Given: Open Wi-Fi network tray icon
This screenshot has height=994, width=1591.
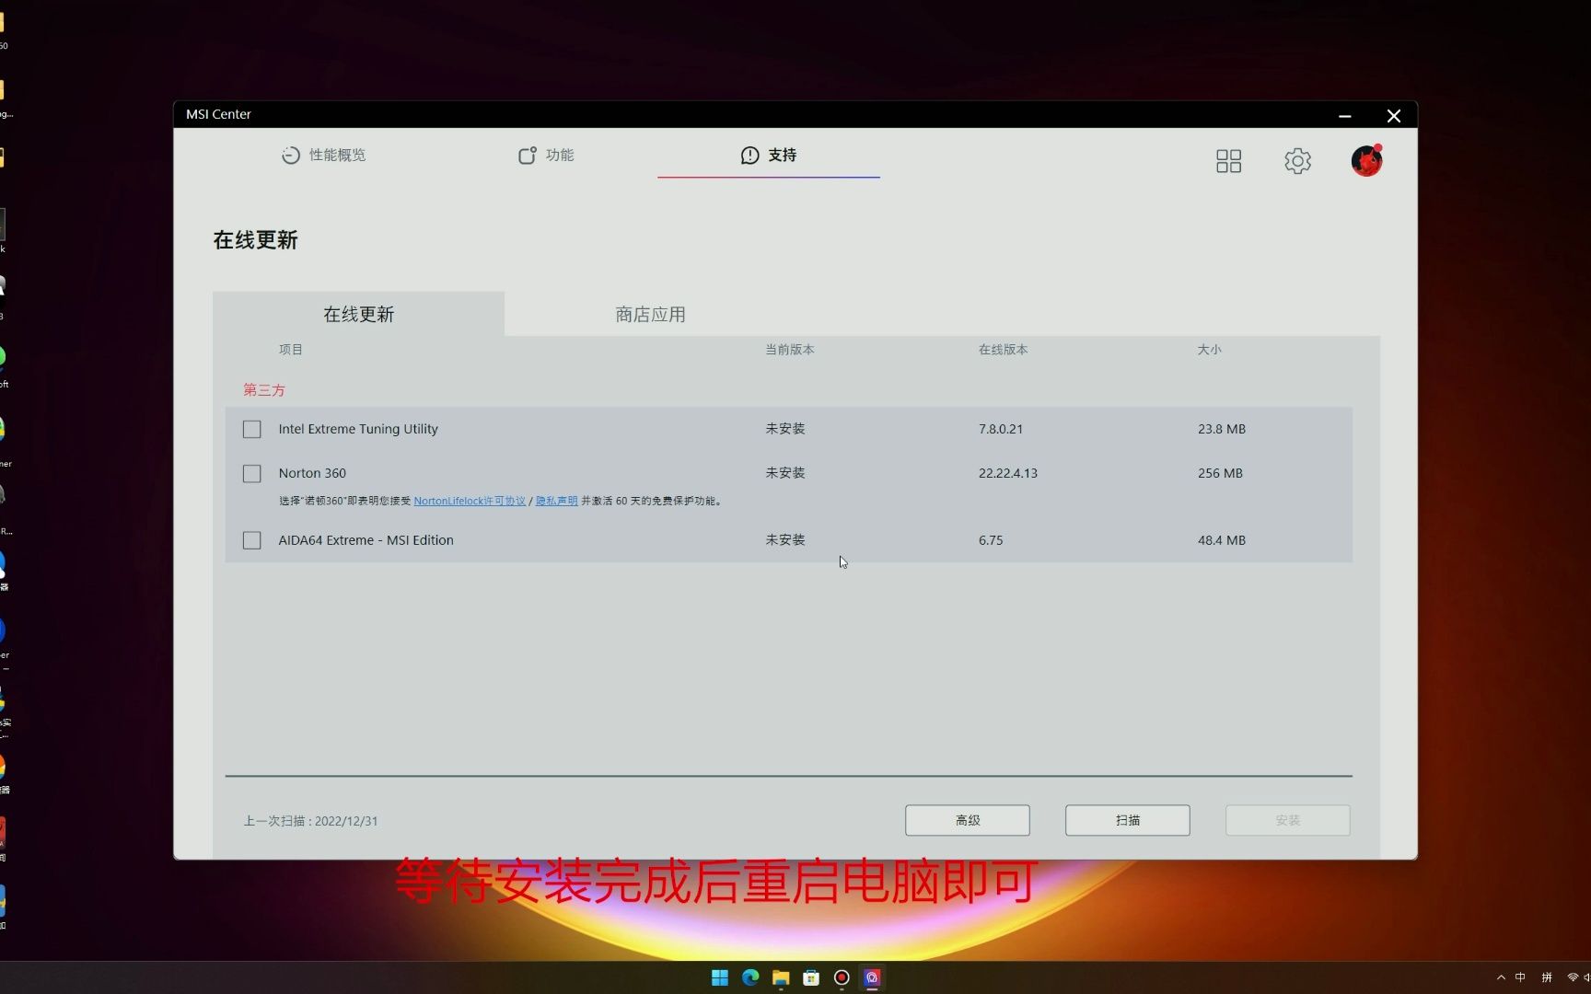Looking at the screenshot, I should tap(1573, 977).
